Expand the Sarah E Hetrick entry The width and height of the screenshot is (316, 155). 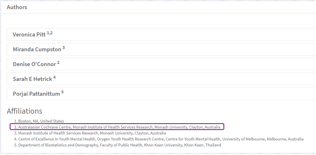(32, 79)
